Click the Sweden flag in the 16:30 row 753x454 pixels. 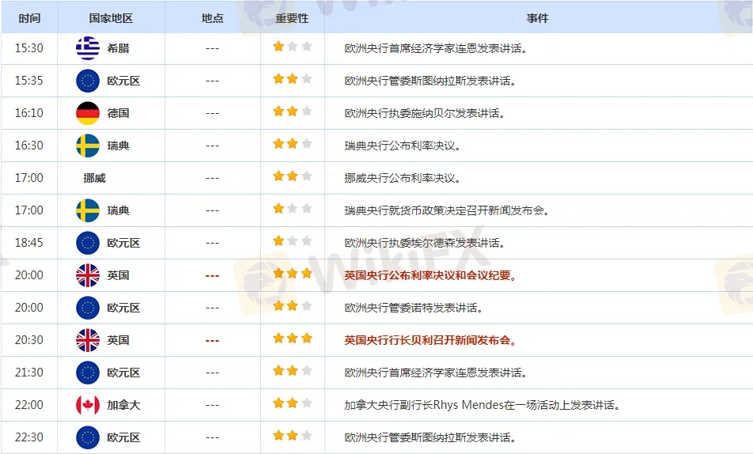tap(88, 146)
